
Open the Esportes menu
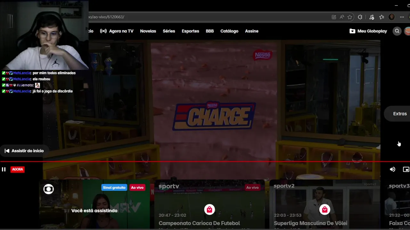190,31
